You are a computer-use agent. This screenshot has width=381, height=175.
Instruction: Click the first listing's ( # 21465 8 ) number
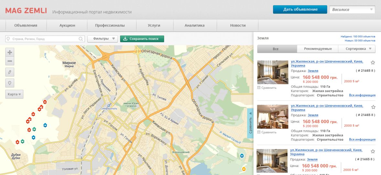tap(365, 71)
